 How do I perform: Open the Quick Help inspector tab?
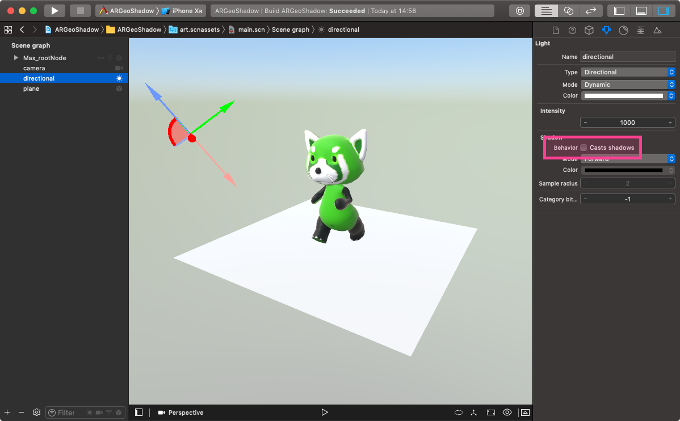(573, 30)
